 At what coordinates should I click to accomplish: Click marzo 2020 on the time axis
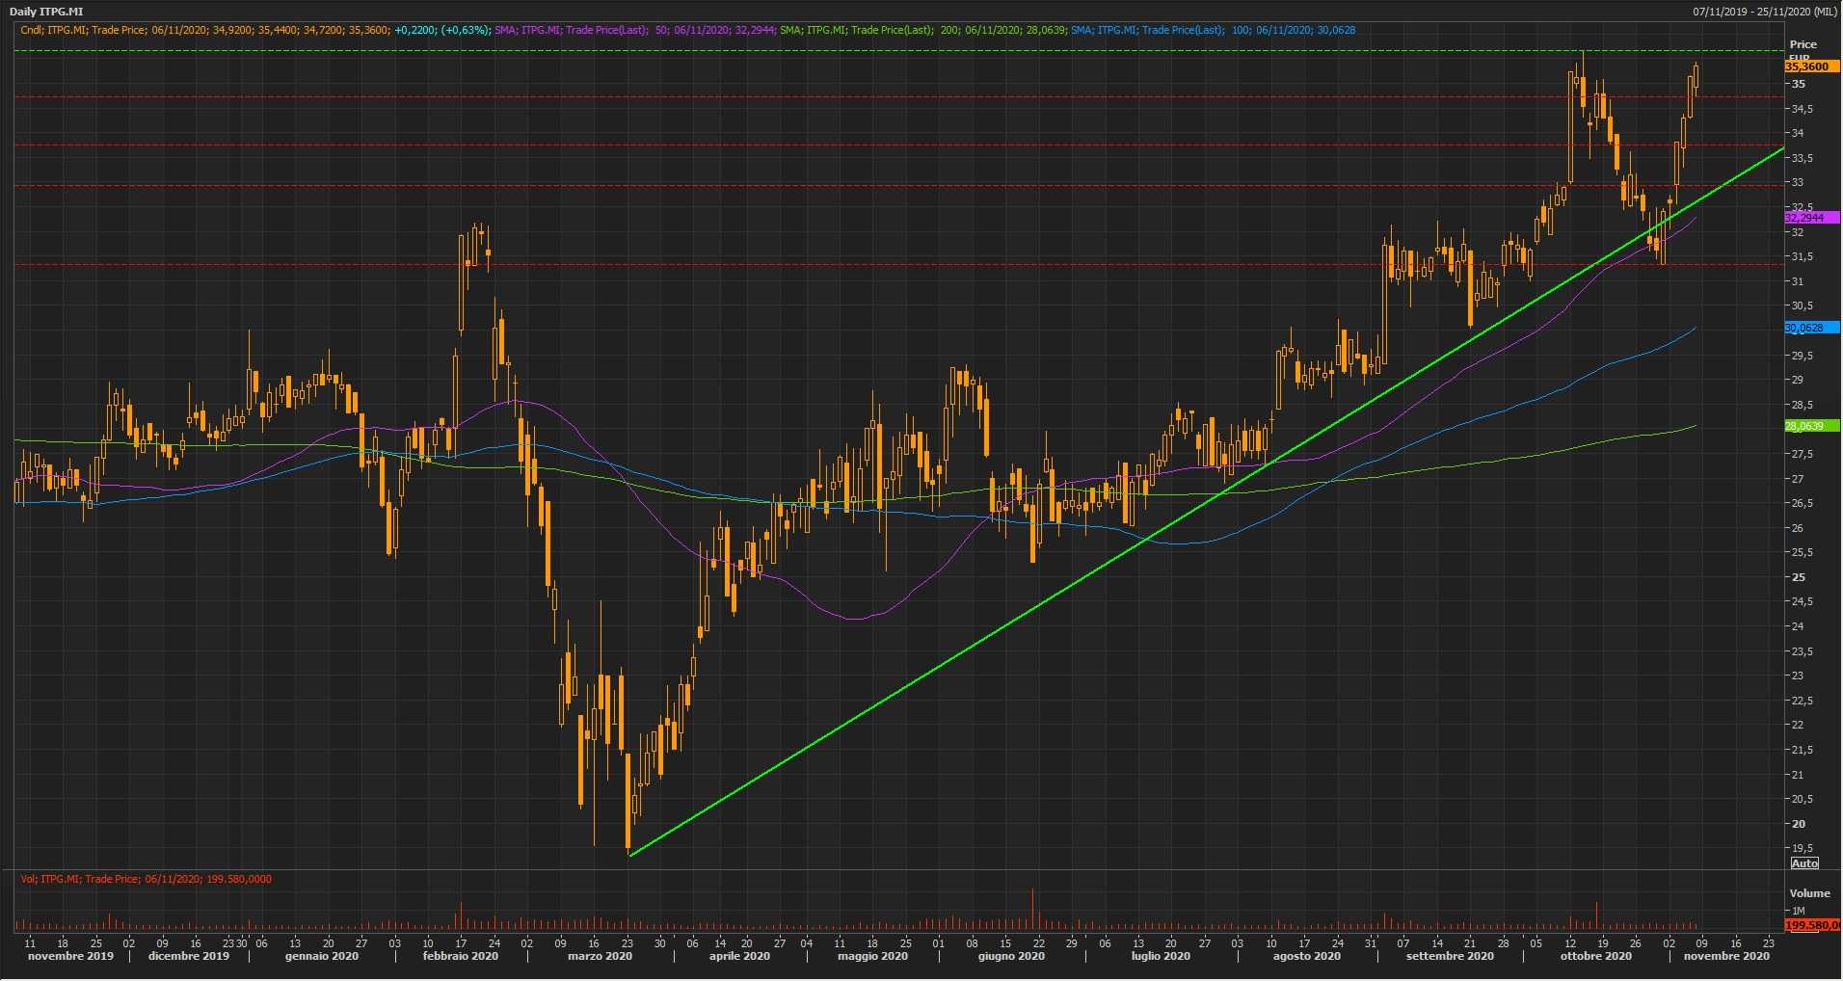click(x=600, y=956)
